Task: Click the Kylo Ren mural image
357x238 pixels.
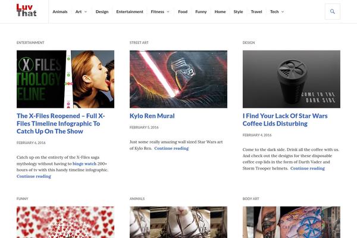Action: tap(178, 79)
